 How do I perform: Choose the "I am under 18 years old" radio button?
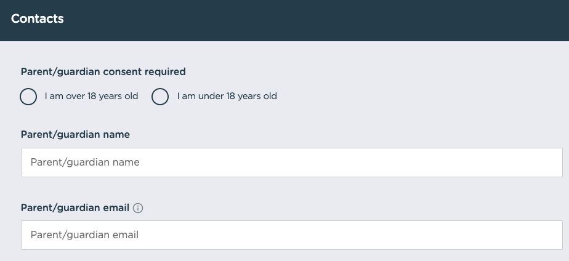click(160, 97)
